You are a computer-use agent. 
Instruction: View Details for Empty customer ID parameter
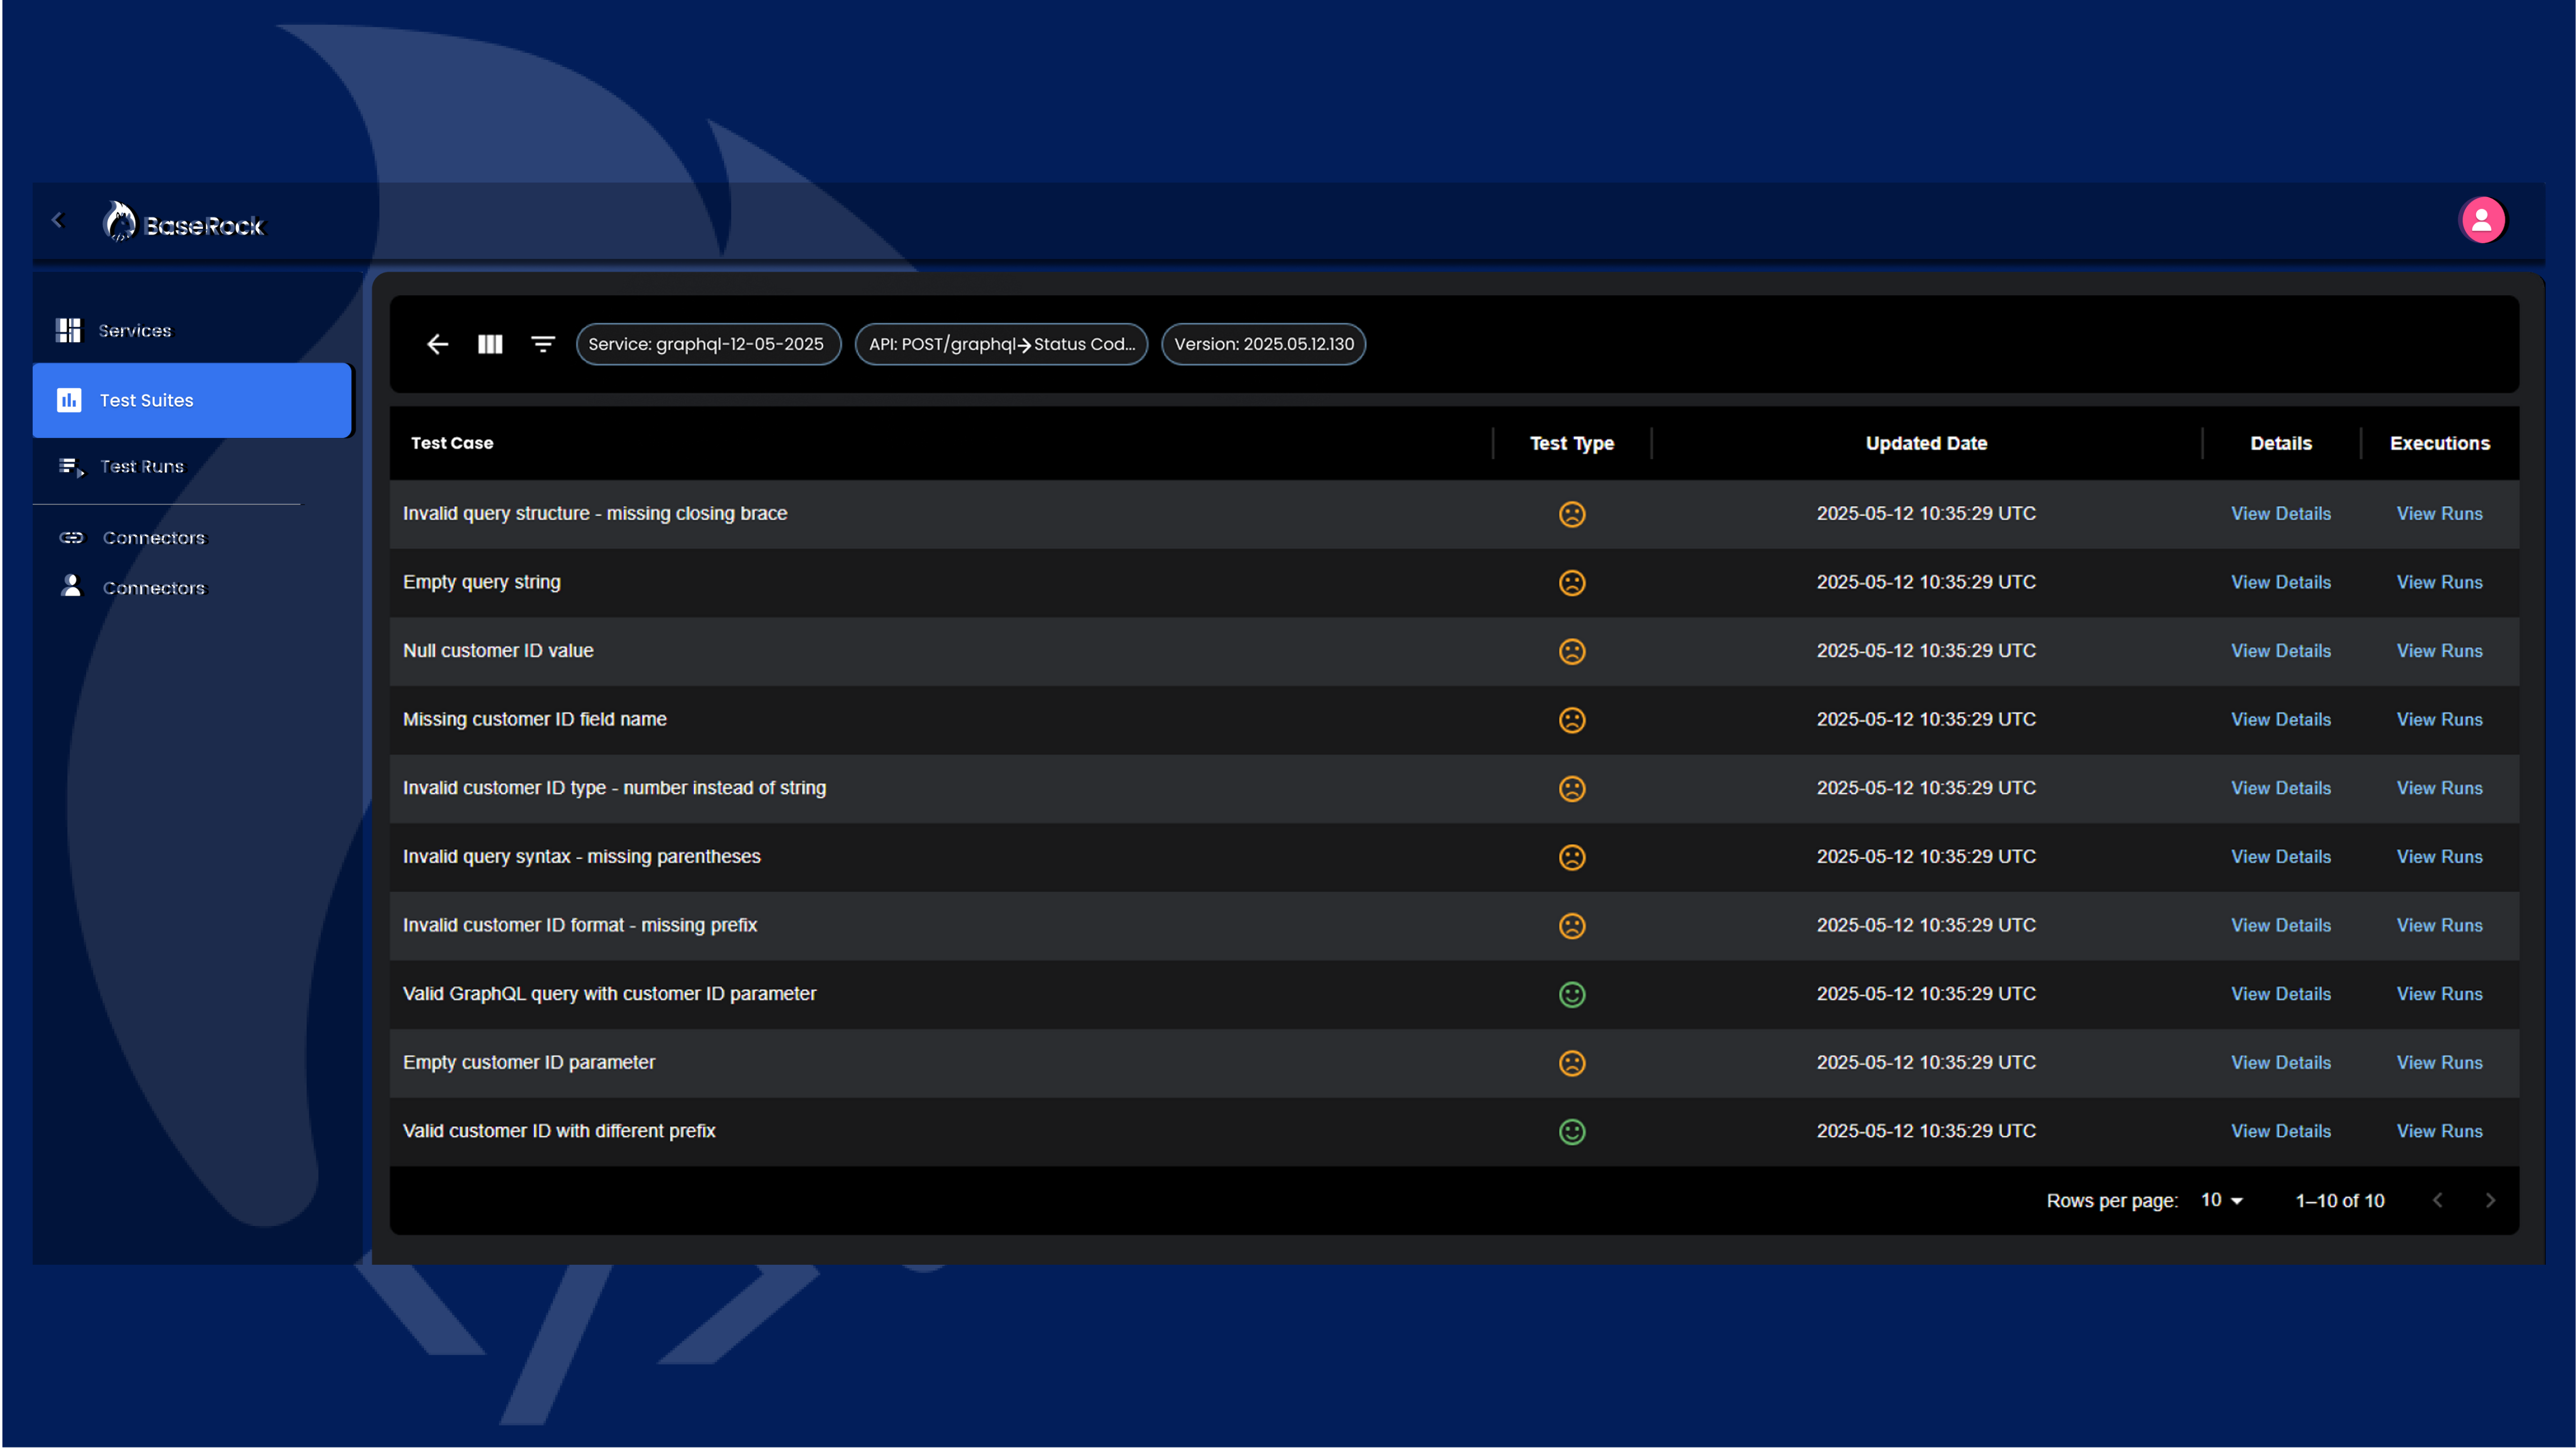2280,1063
